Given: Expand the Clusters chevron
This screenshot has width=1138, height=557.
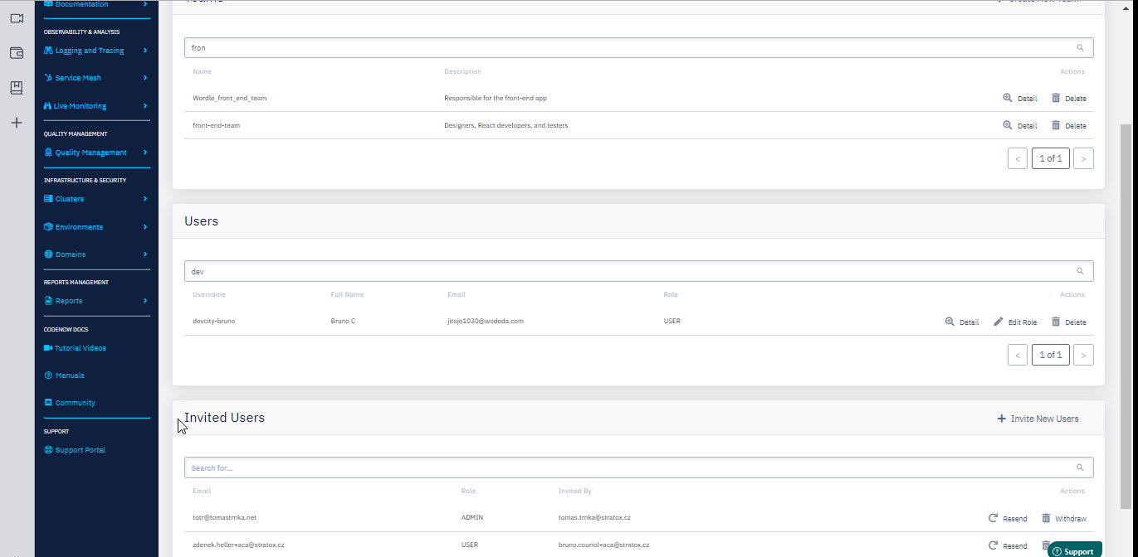Looking at the screenshot, I should click(x=145, y=199).
